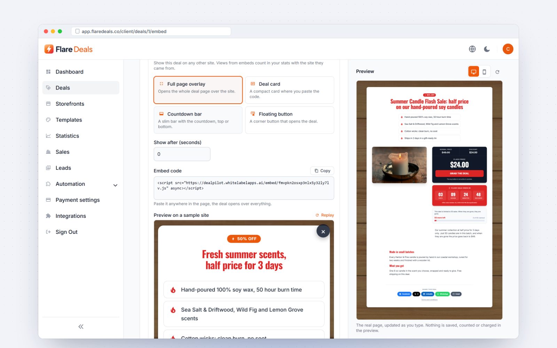Copy the embed code
The height and width of the screenshot is (348, 557).
tap(322, 171)
